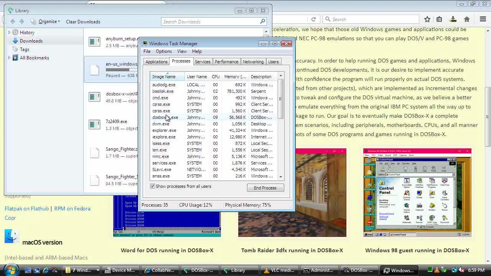This screenshot has height=276, width=491.
Task: Click the paused download progress bar
Action: (x=121, y=70)
